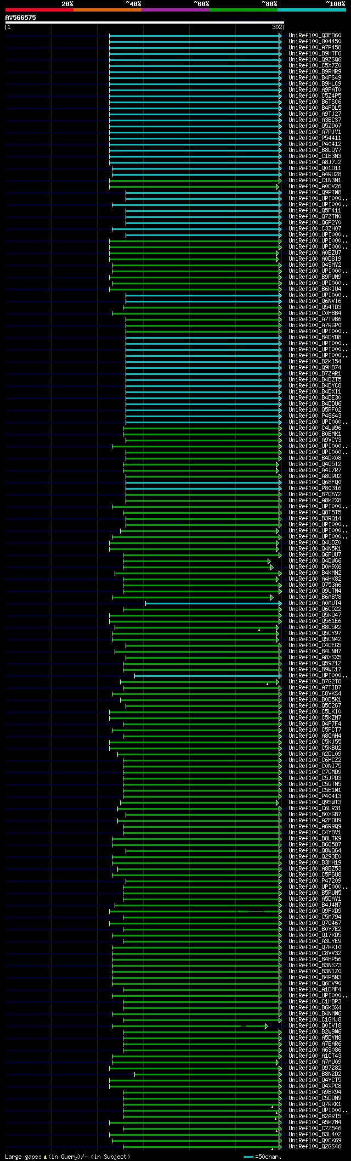
Task: Click UniRef100_B6TSC6 label
Action: coord(315,102)
